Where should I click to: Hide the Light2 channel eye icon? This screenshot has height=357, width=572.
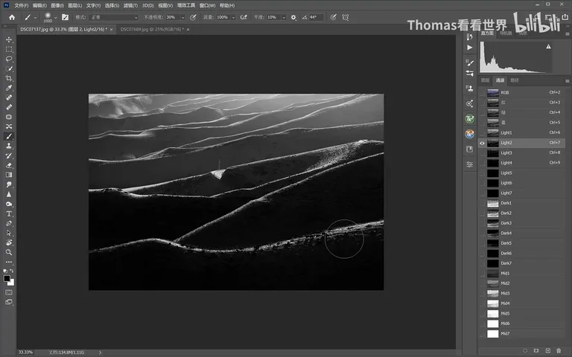[482, 143]
